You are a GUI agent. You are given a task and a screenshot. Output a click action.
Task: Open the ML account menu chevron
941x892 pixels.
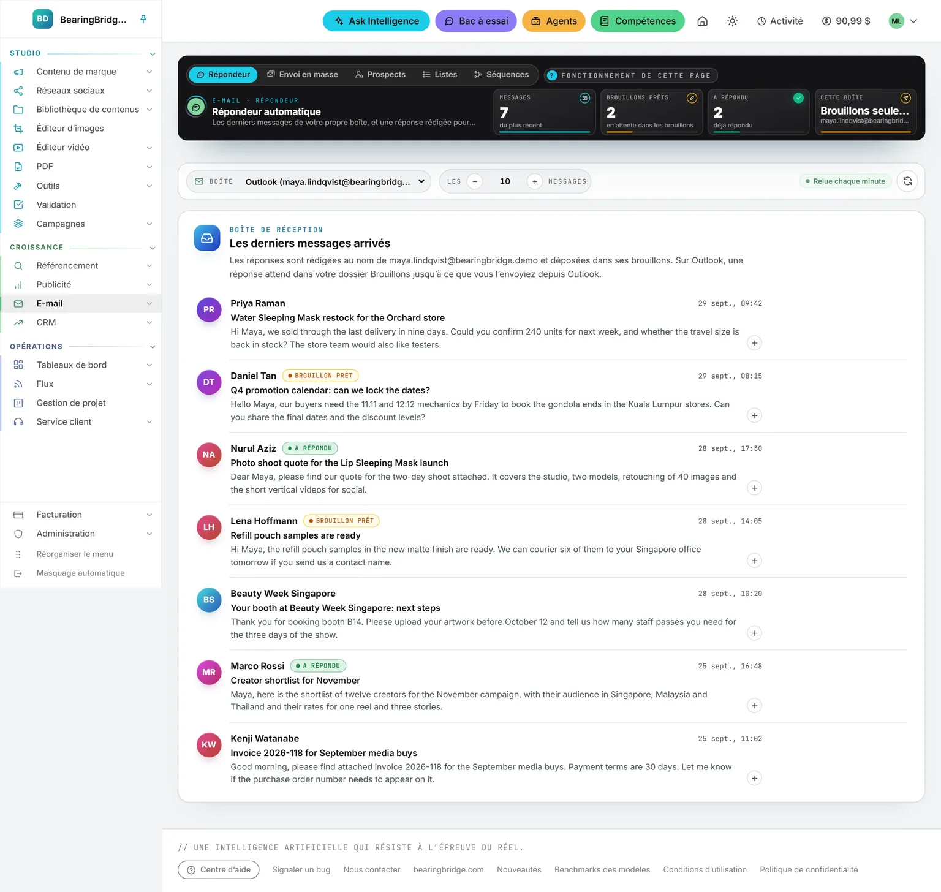913,21
